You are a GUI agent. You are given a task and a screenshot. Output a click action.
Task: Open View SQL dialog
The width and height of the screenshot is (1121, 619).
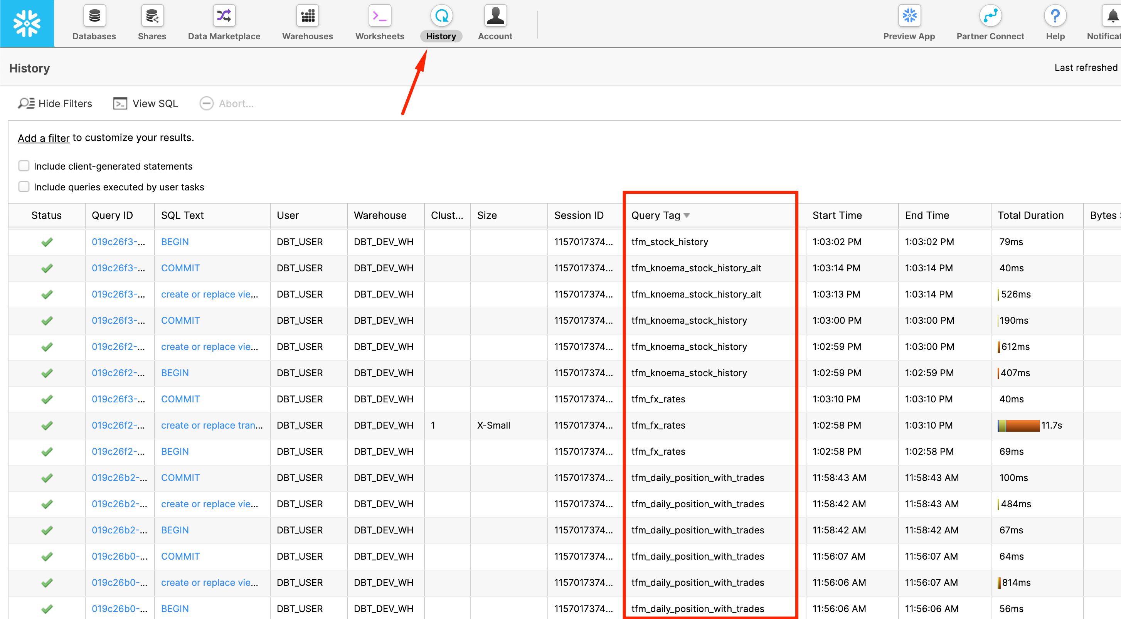coord(145,103)
